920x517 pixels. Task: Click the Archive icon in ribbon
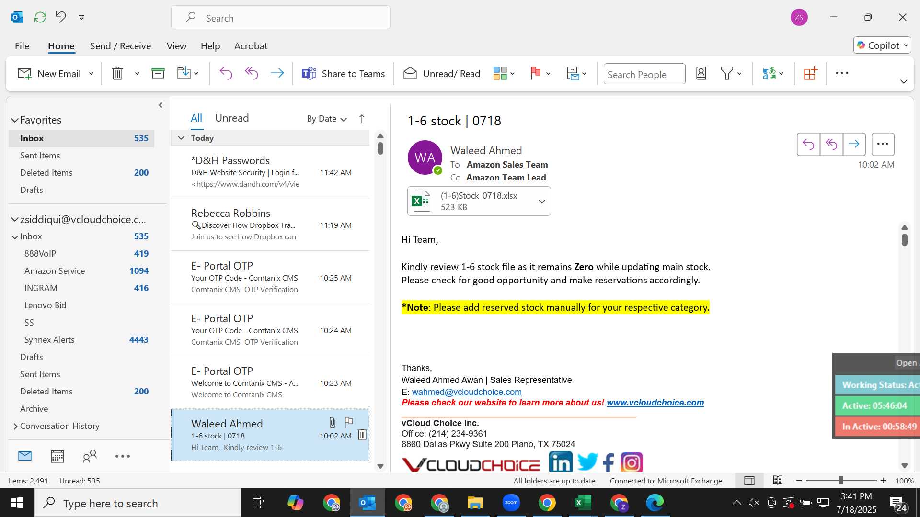pyautogui.click(x=158, y=74)
